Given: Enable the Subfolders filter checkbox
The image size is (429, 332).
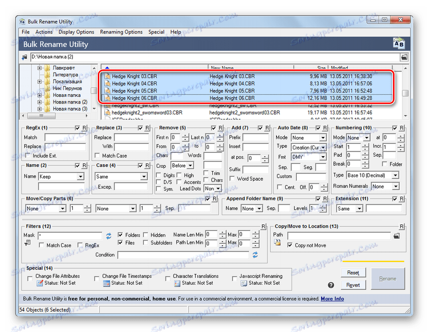Looking at the screenshot, I should click(x=146, y=242).
